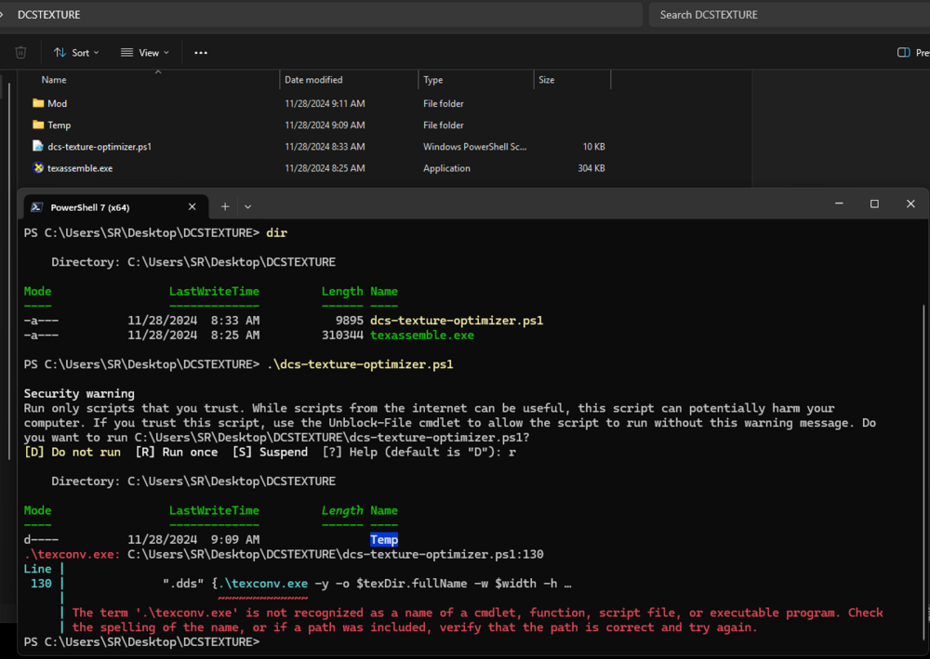Maximize the PowerShell terminal window
The width and height of the screenshot is (930, 659).
pyautogui.click(x=874, y=204)
